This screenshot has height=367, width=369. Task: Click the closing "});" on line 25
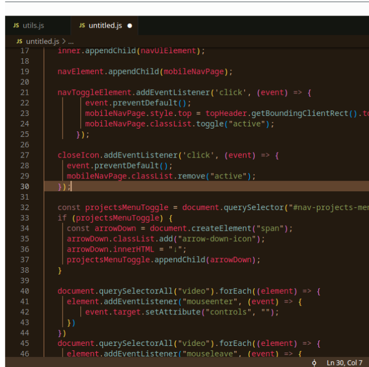(x=83, y=135)
